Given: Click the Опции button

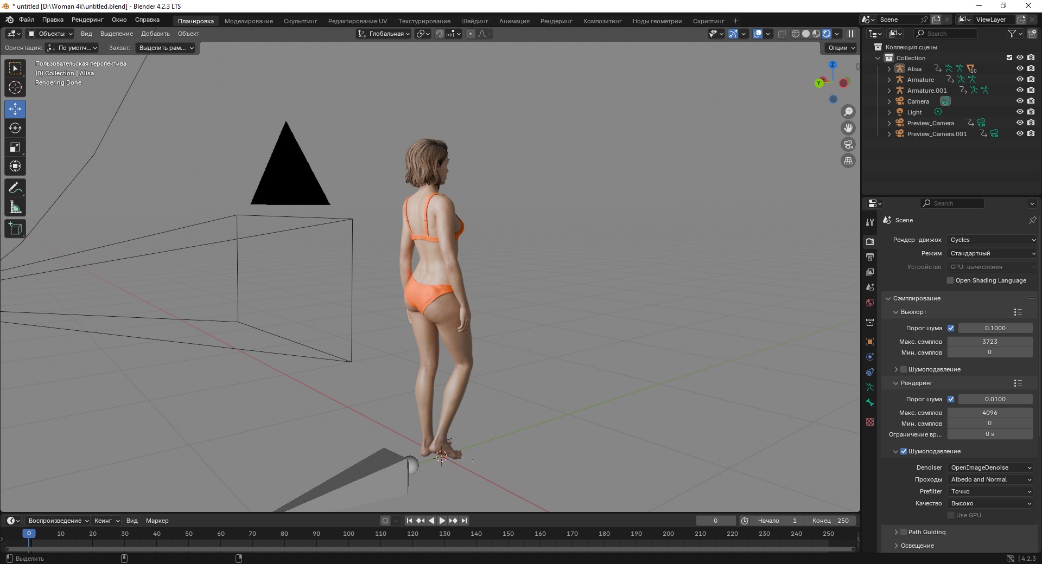Looking at the screenshot, I should pyautogui.click(x=842, y=48).
